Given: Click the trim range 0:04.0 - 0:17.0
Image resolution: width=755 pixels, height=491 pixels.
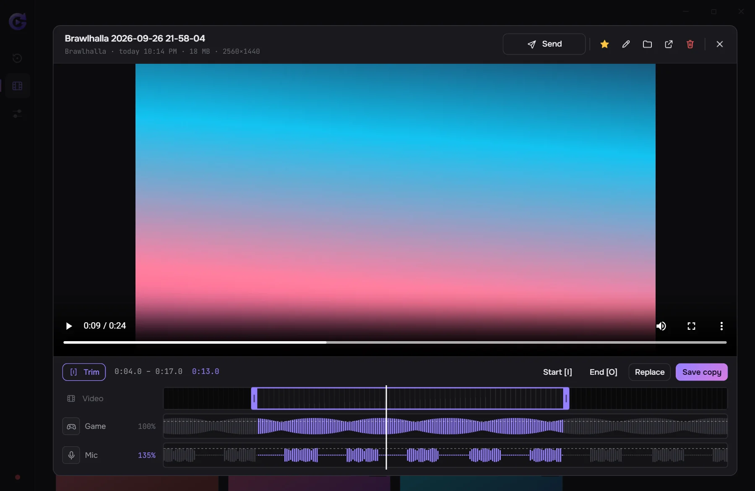Looking at the screenshot, I should (x=148, y=371).
